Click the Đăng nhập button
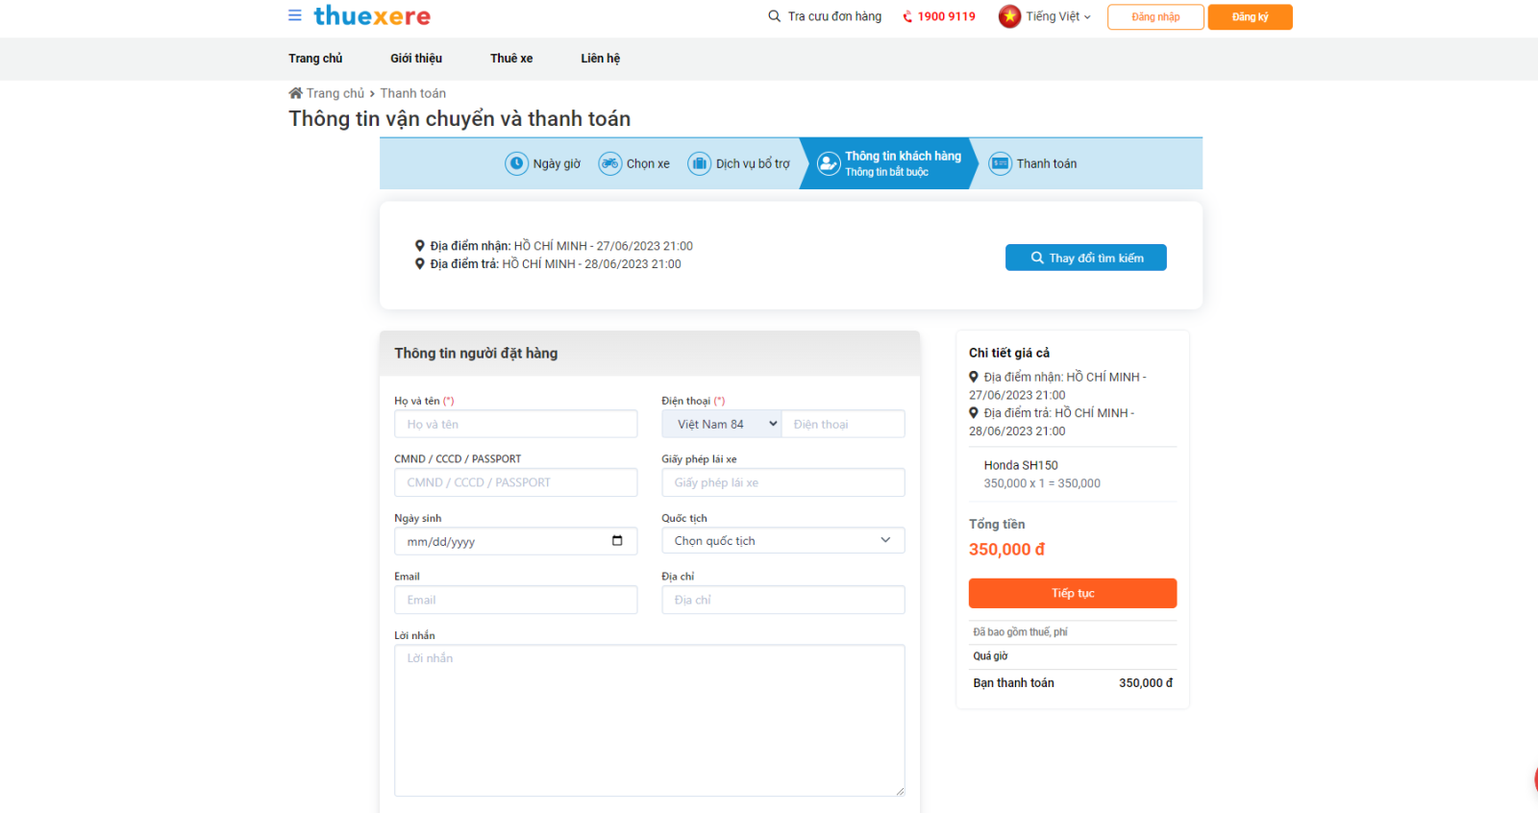Screen dimensions: 1538x813 tap(1155, 17)
